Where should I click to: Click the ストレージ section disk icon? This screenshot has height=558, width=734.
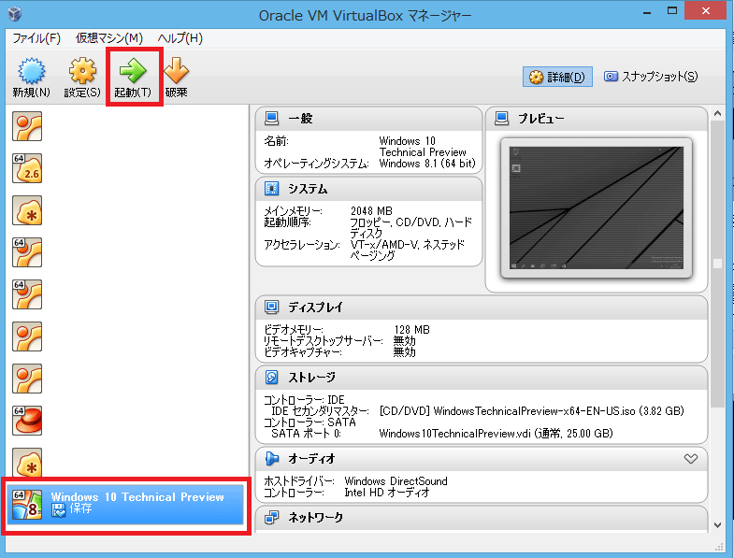tap(271, 378)
